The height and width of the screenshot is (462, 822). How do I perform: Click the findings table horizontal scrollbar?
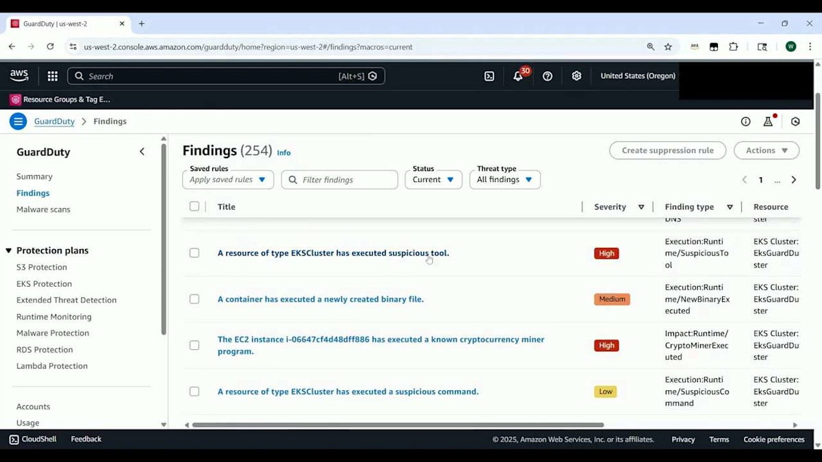coord(398,425)
